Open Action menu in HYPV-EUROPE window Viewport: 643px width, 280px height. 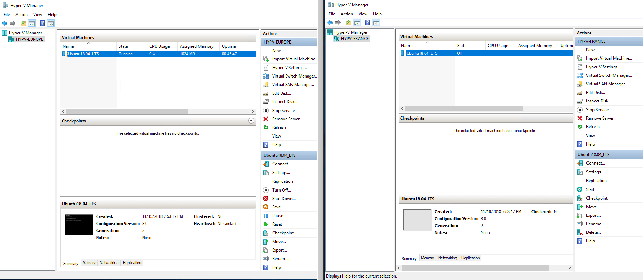click(x=21, y=15)
